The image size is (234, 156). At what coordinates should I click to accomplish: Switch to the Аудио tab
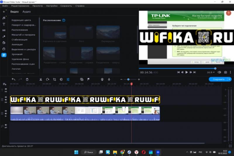pos(27,12)
